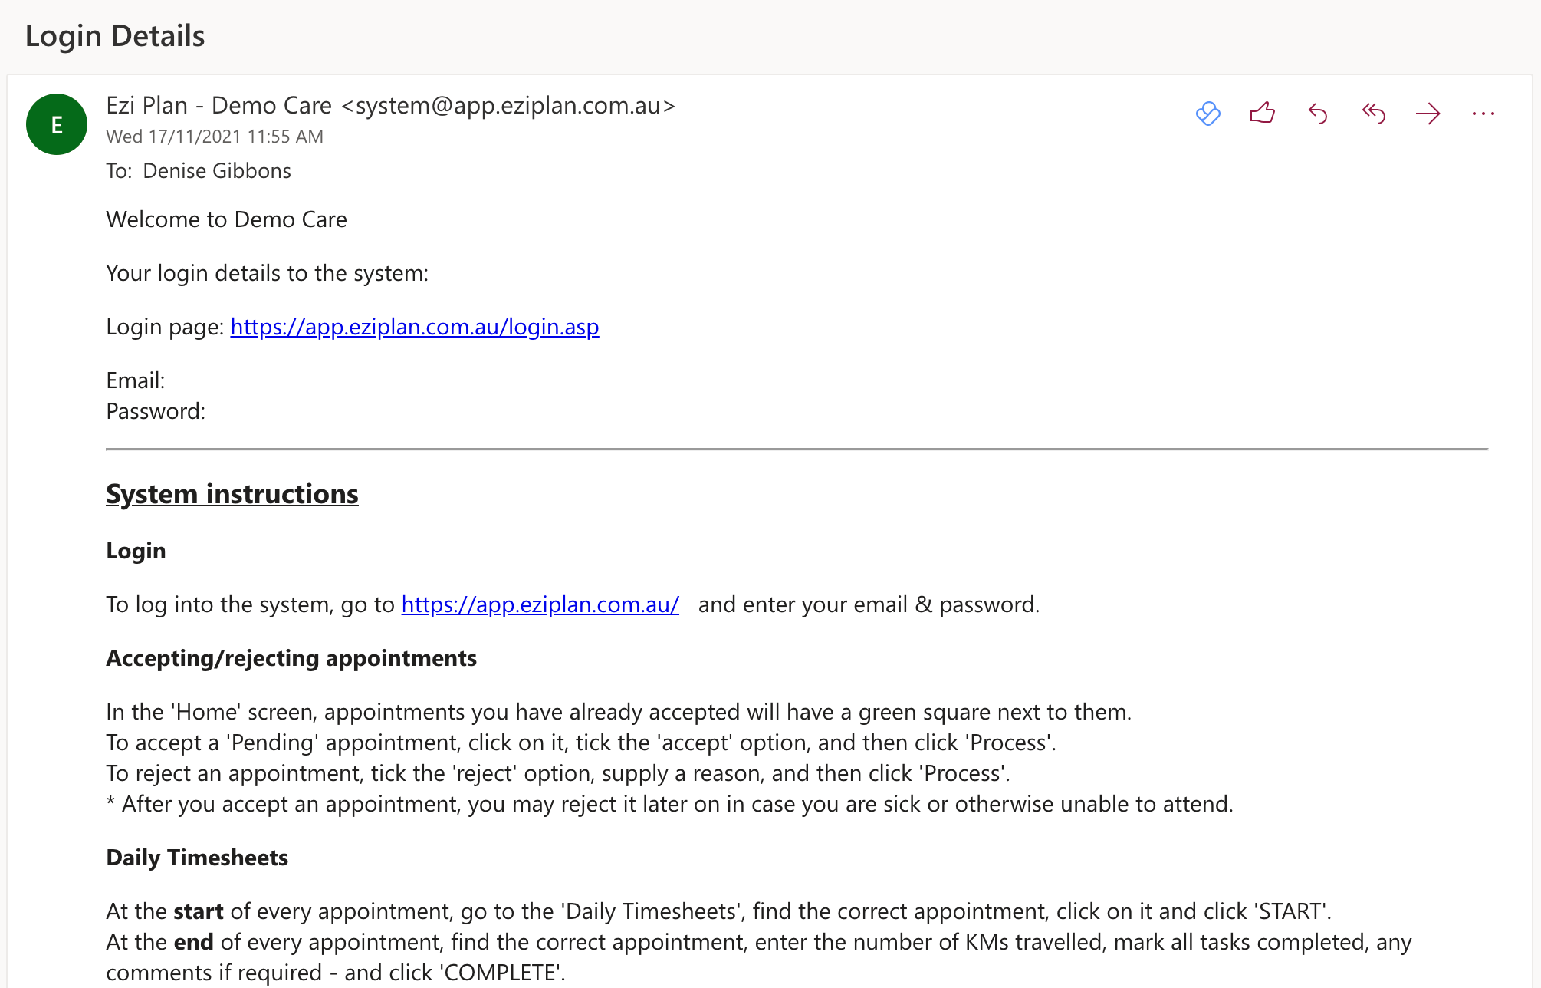The height and width of the screenshot is (988, 1541).
Task: Click the Daily Timesheets heading
Action: [197, 858]
